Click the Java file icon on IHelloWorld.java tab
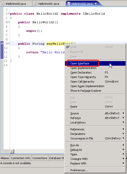The height and width of the screenshot is (174, 127). coord(3,4)
